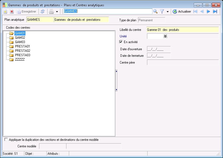Click the Date d'ouverture field
The width and height of the screenshot is (223, 158).
pos(159,49)
